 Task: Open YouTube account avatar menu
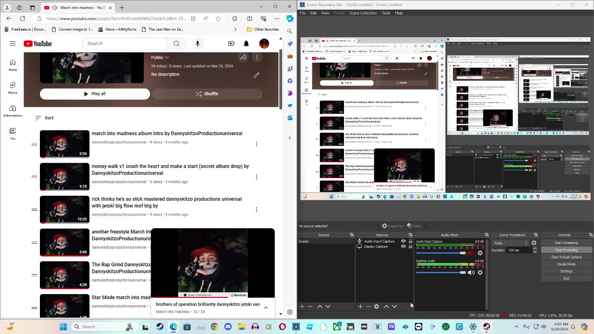click(x=264, y=44)
